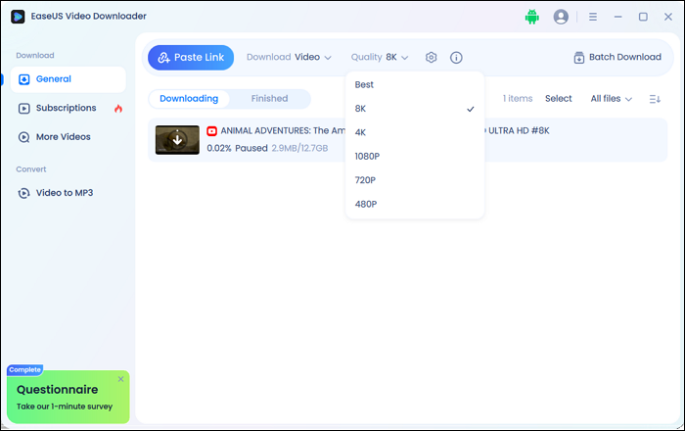Select Best quality option

click(x=415, y=85)
